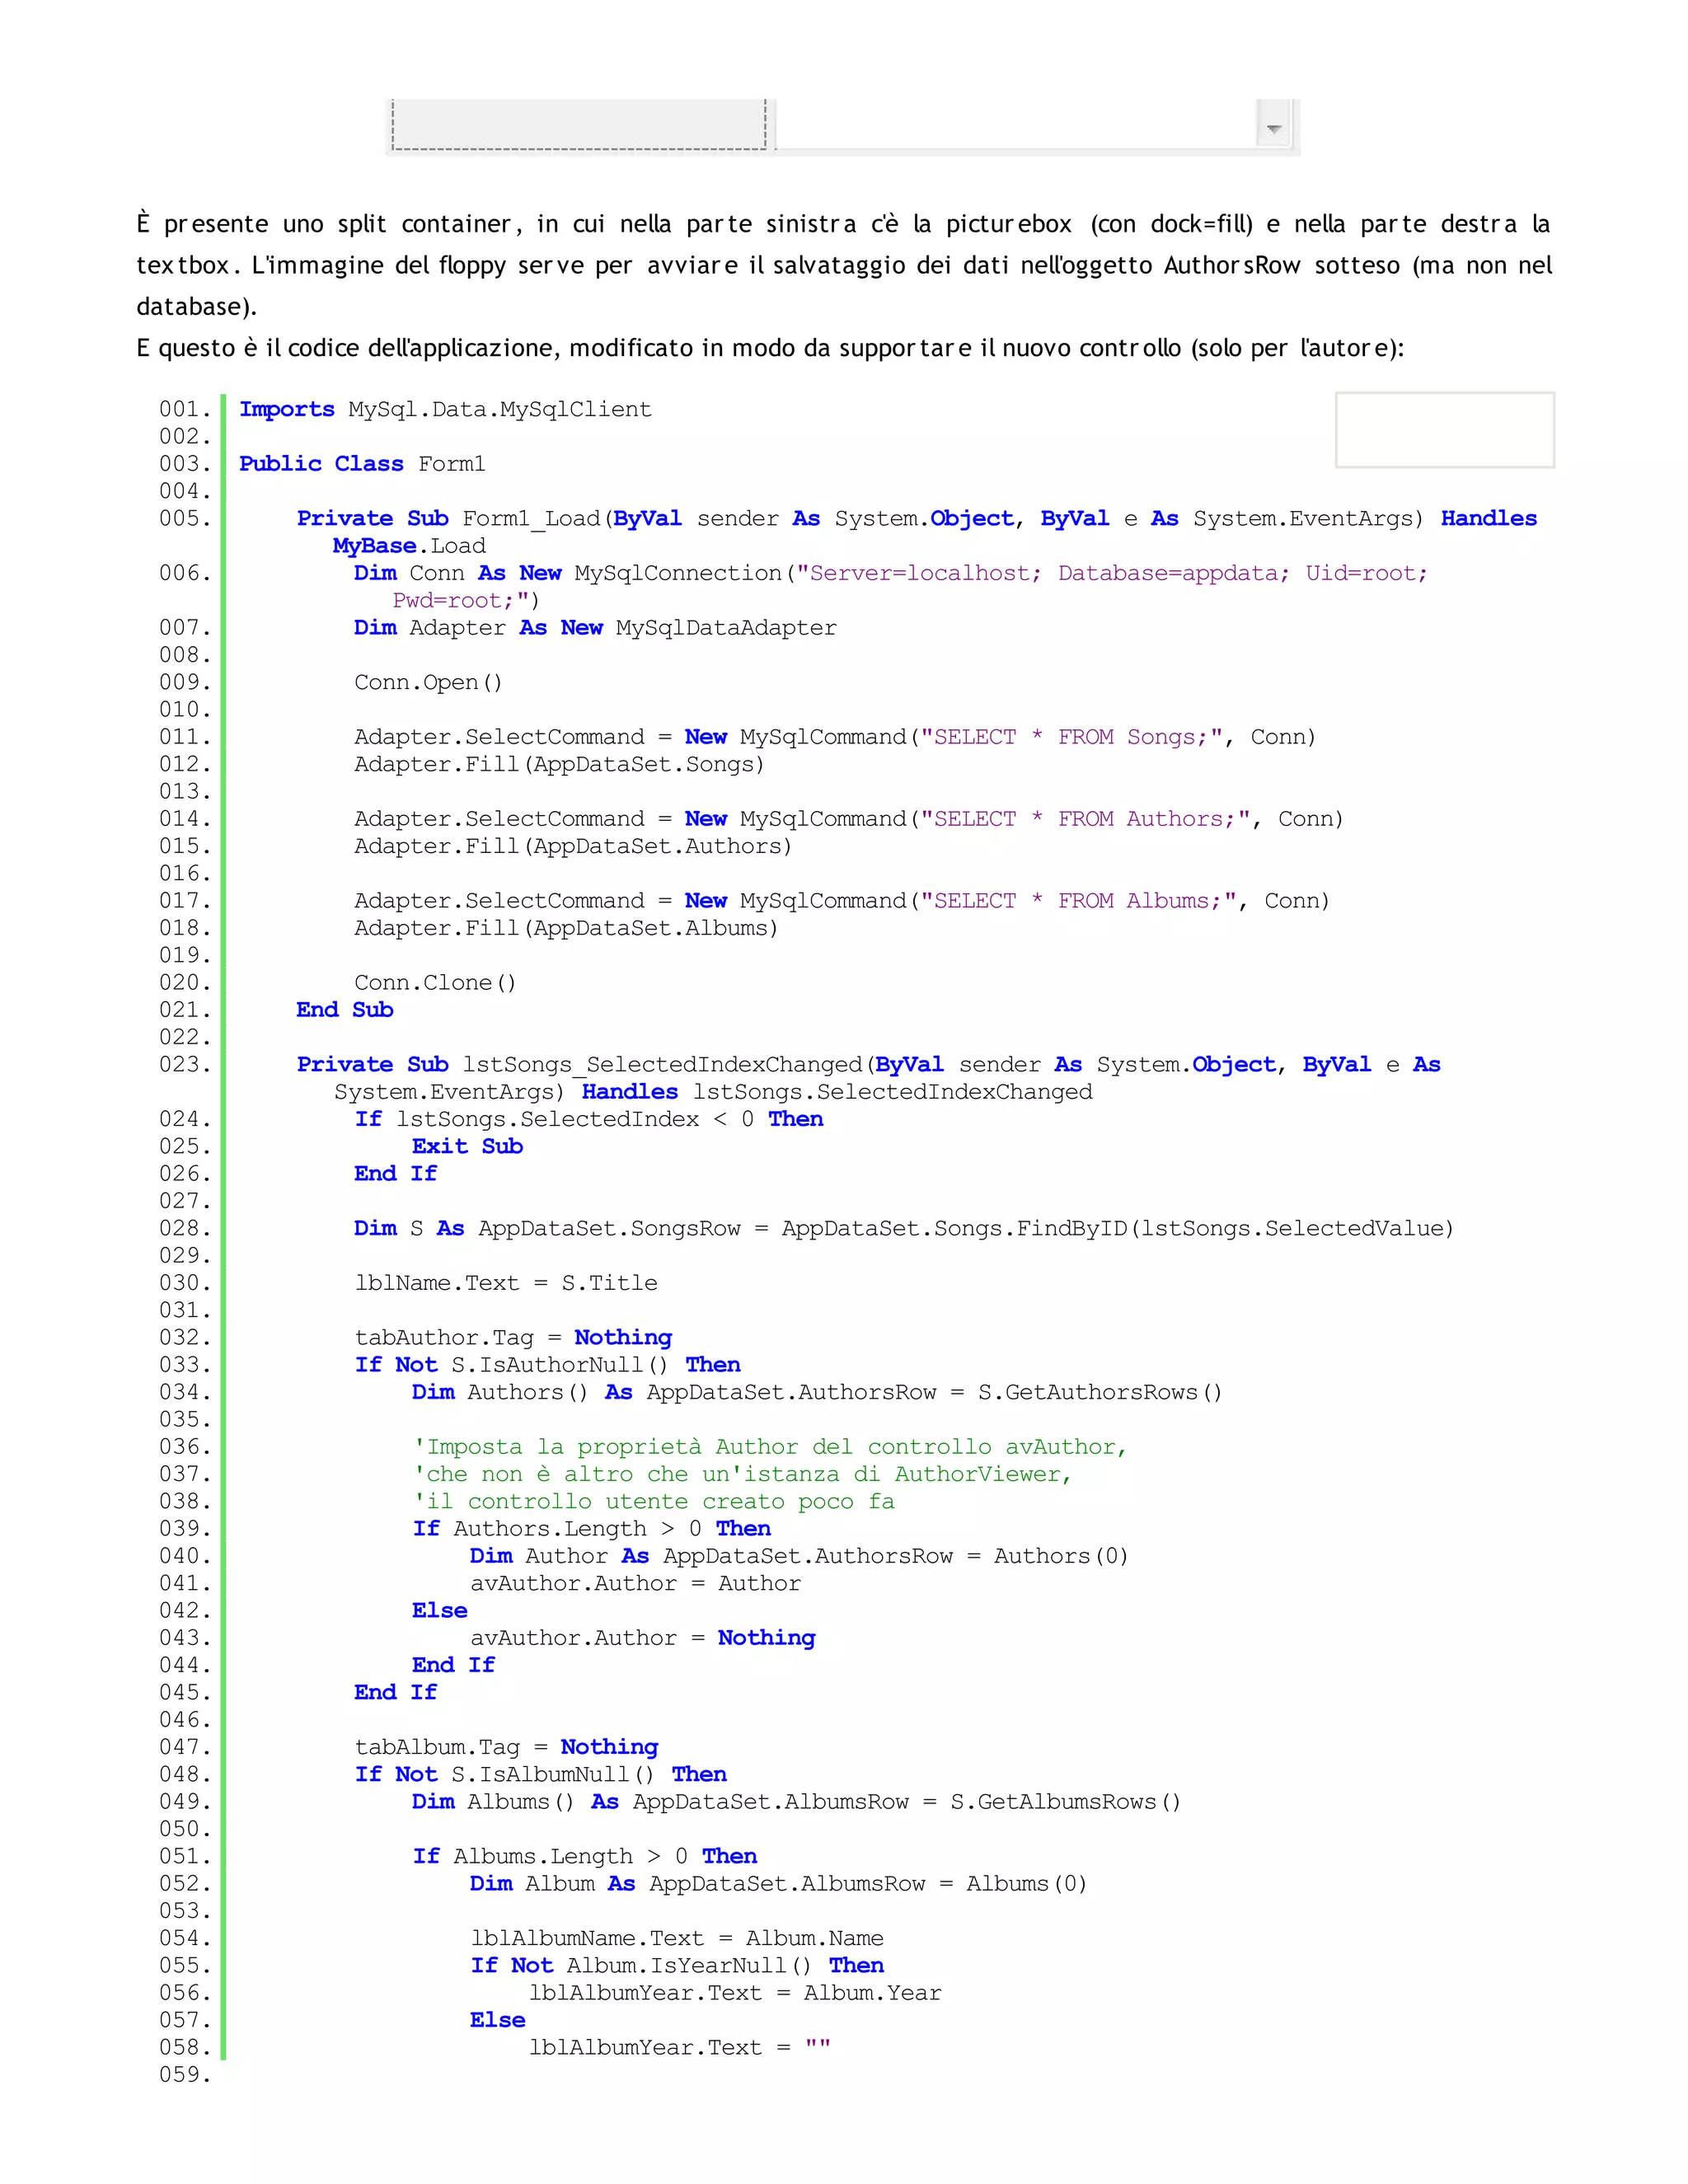Click the dashed picturebox area

(579, 122)
